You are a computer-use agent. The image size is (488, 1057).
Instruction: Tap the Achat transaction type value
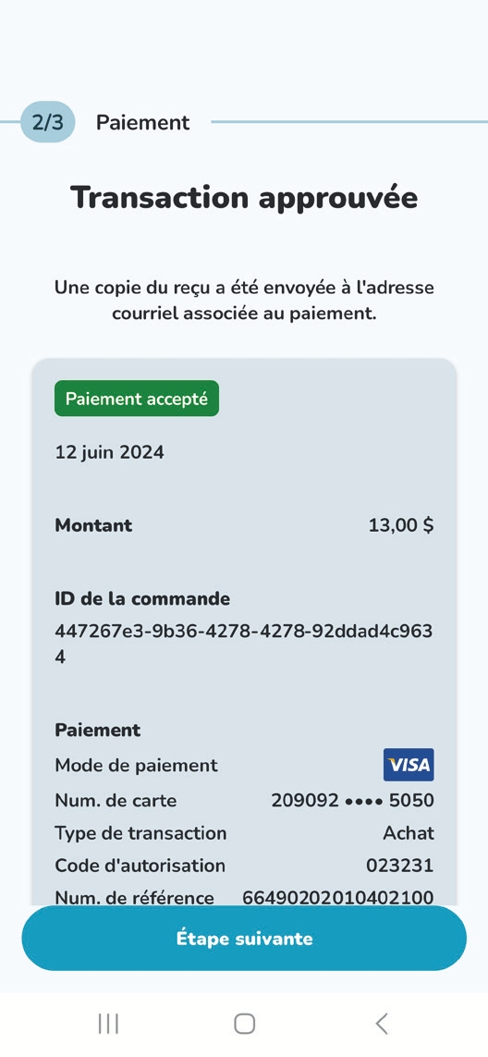tap(409, 833)
